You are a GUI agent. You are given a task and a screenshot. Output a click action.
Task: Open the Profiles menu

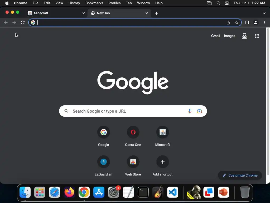[x=114, y=3]
